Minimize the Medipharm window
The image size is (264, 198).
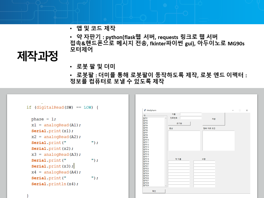click(233, 110)
